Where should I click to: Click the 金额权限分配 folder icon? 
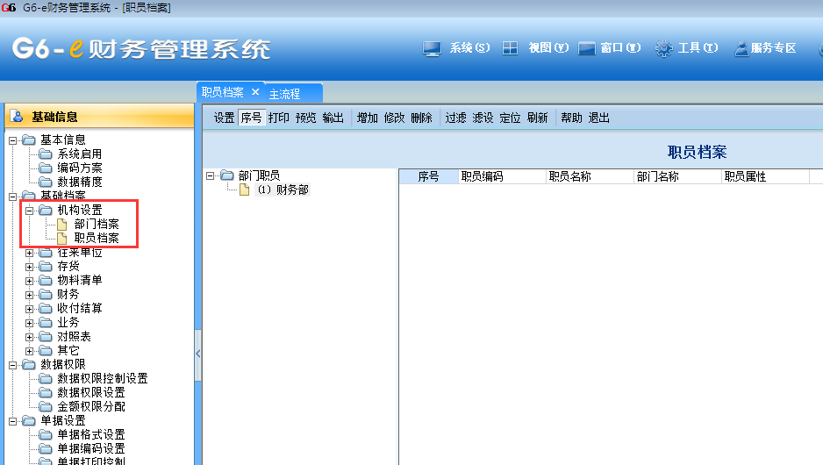tap(46, 407)
